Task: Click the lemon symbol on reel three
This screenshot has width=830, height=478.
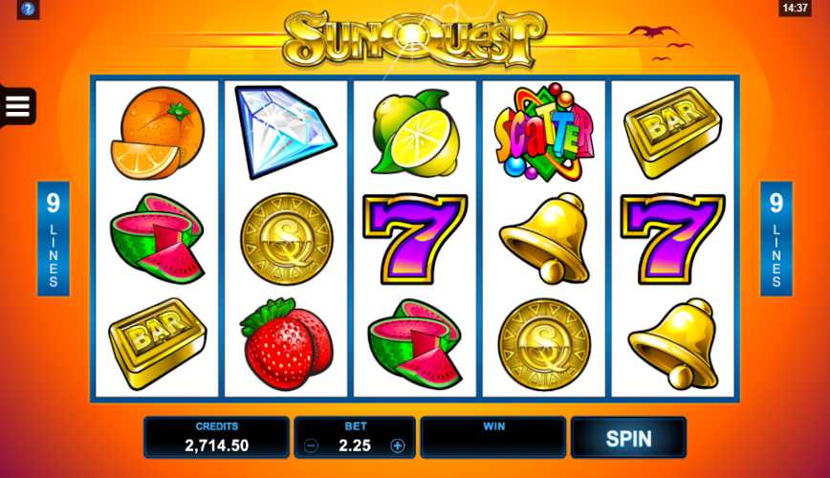Action: coord(416,133)
